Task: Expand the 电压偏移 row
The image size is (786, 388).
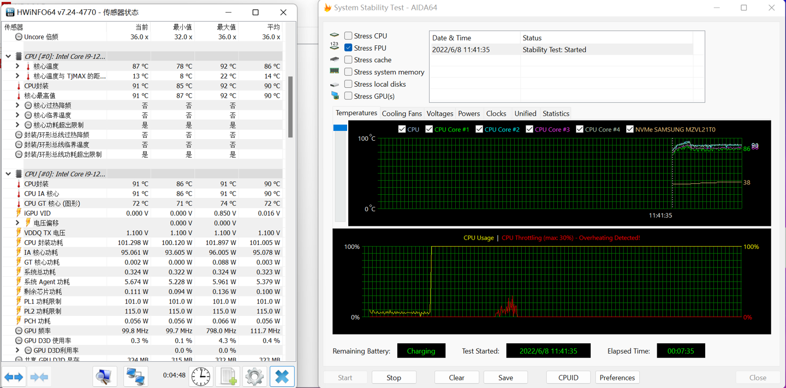Action: [17, 223]
